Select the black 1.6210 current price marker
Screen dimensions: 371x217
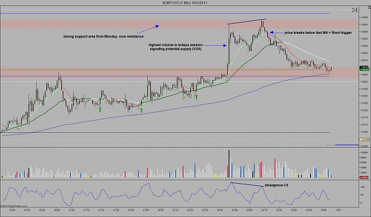(364, 67)
